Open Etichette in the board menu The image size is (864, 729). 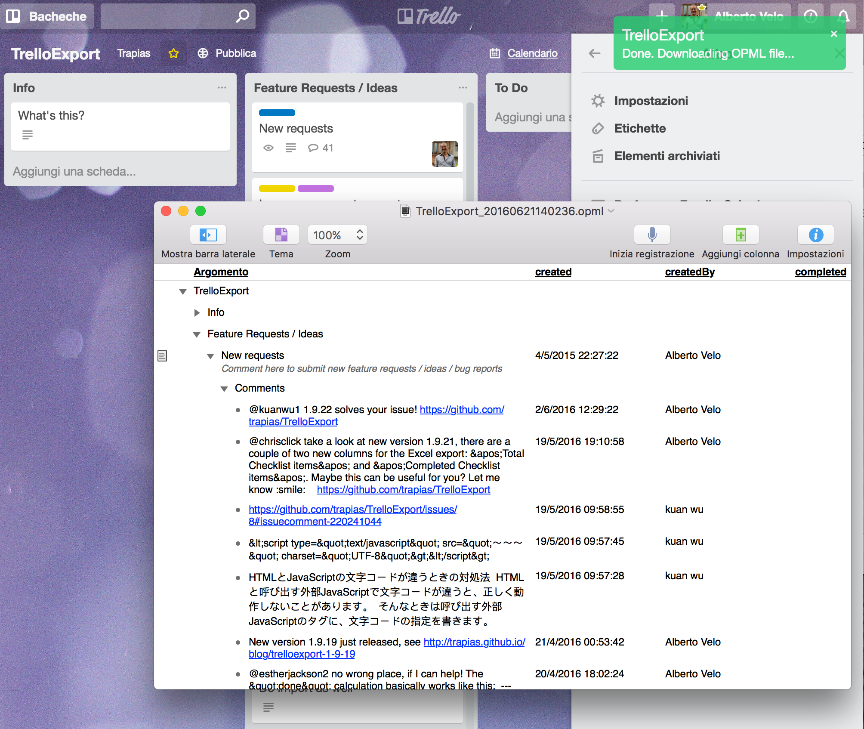point(639,128)
